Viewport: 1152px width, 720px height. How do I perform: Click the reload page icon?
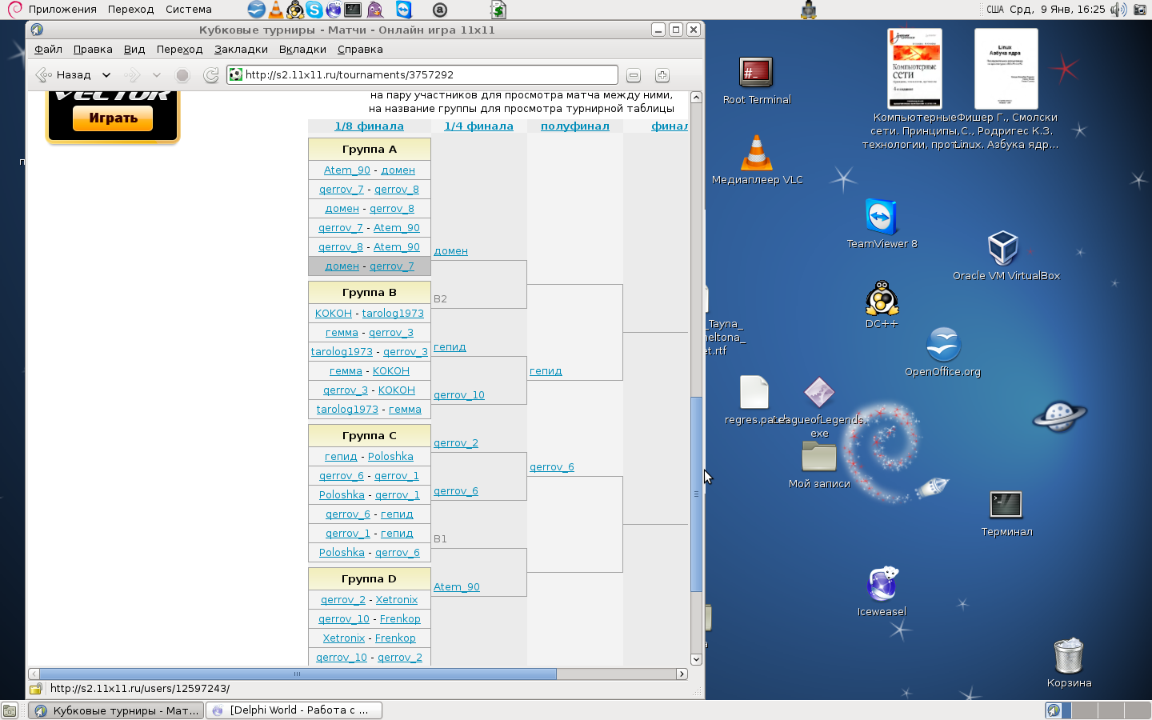pos(210,75)
